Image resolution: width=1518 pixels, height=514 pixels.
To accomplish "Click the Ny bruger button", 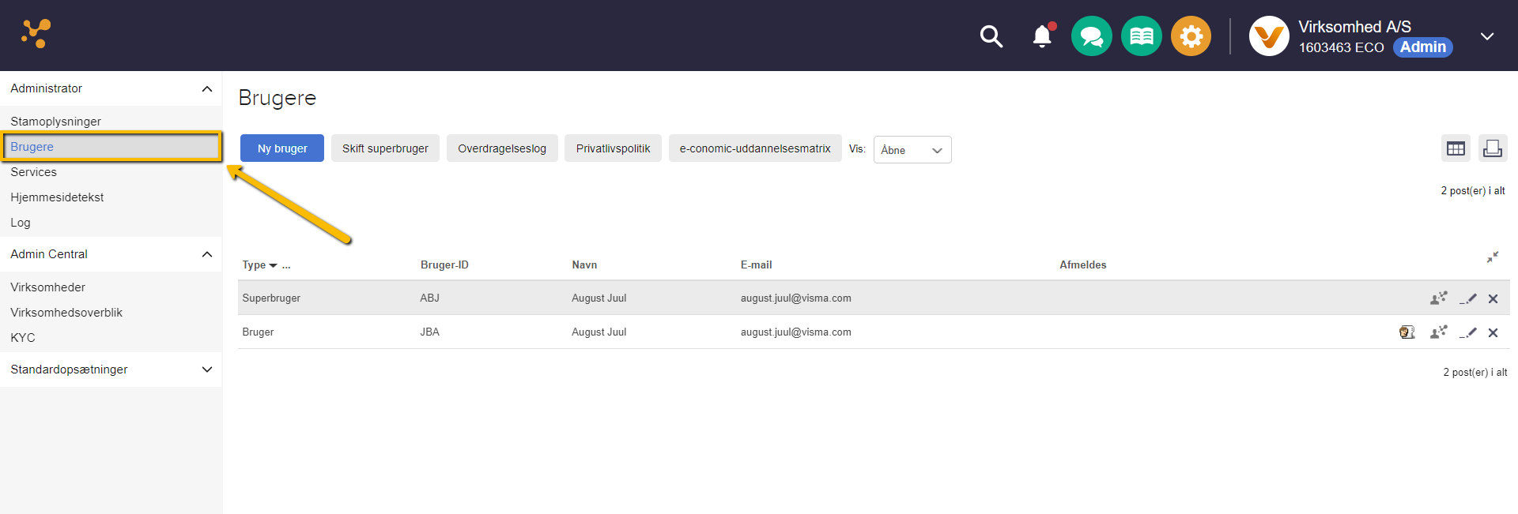I will (x=282, y=148).
